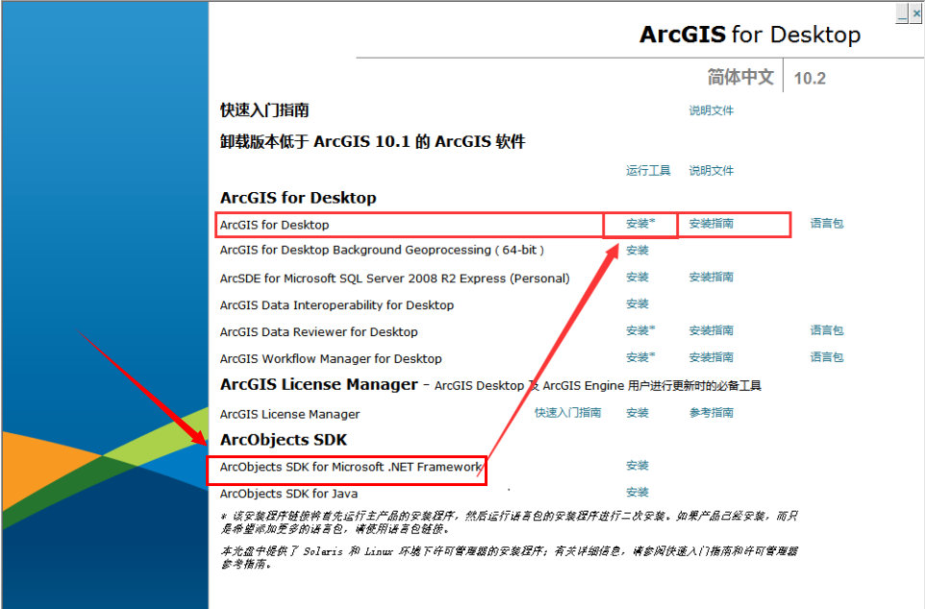Install ArcGIS Data Interoperability for Desktop

(637, 304)
